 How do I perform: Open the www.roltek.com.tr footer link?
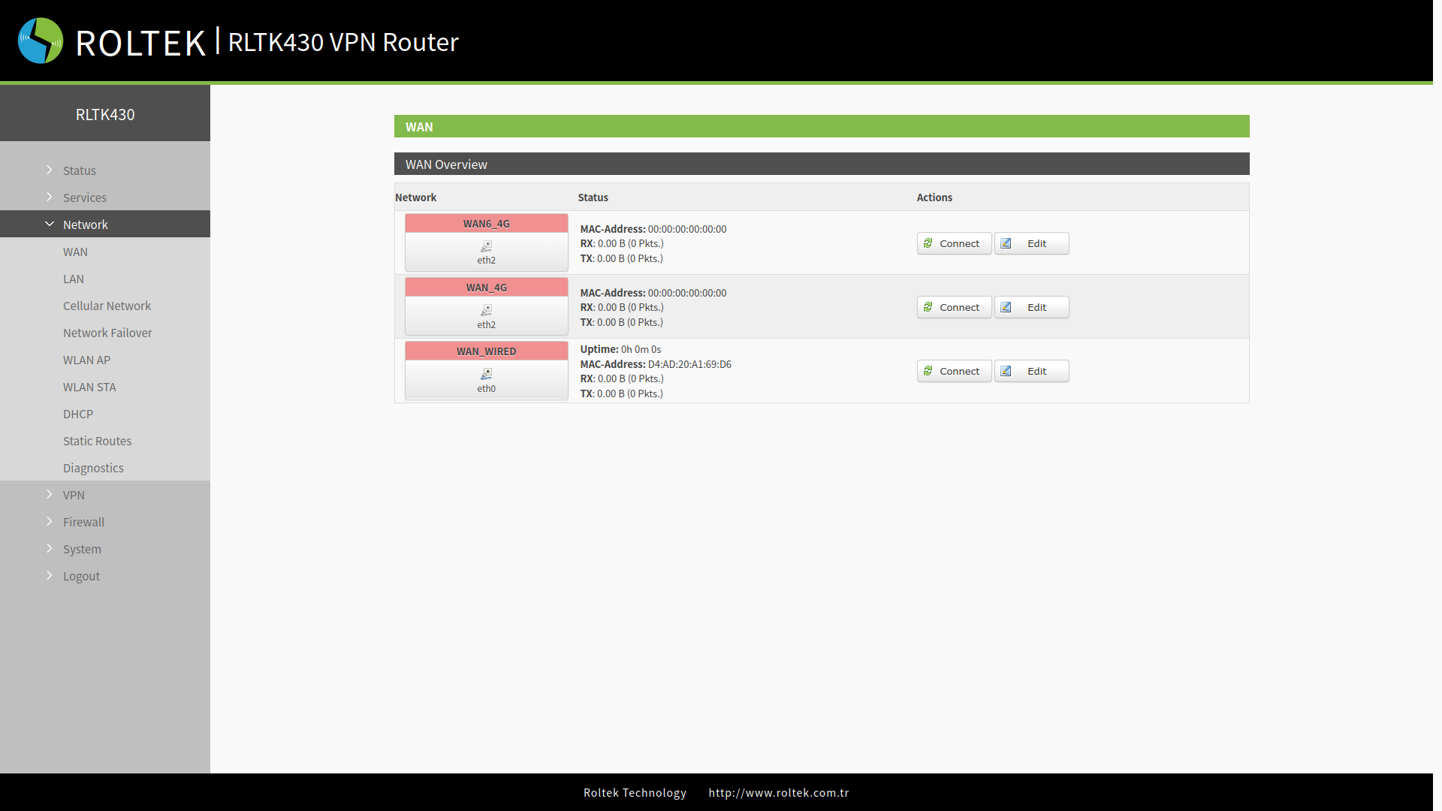[779, 792]
